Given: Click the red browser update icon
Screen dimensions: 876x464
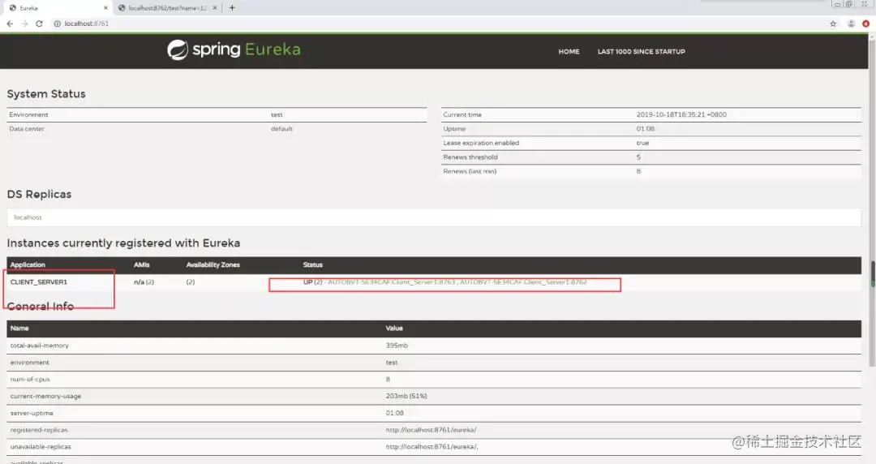Looking at the screenshot, I should point(865,24).
